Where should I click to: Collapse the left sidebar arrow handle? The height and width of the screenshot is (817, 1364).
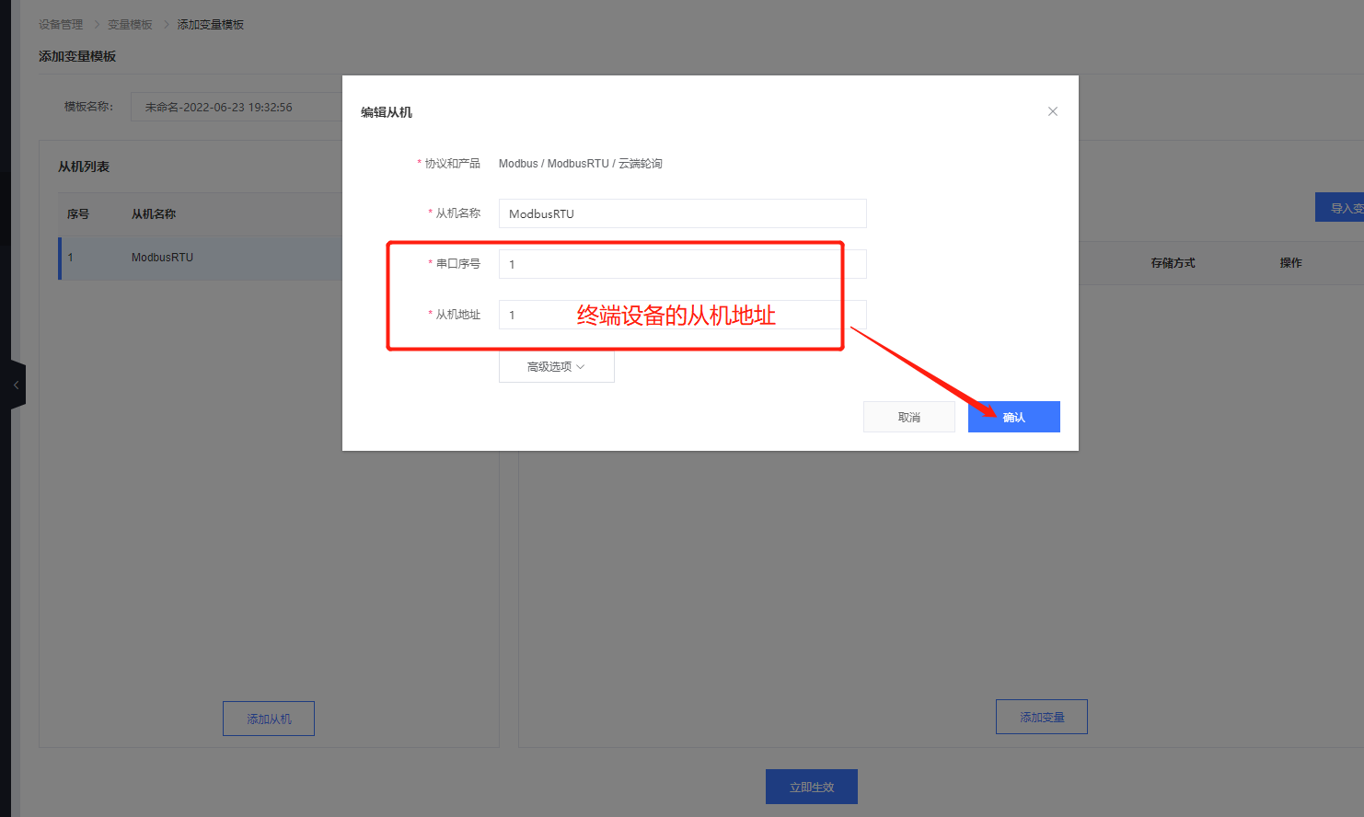(16, 385)
